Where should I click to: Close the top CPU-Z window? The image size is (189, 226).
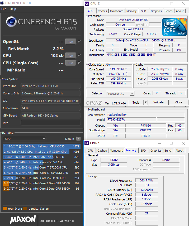pos(183,4)
